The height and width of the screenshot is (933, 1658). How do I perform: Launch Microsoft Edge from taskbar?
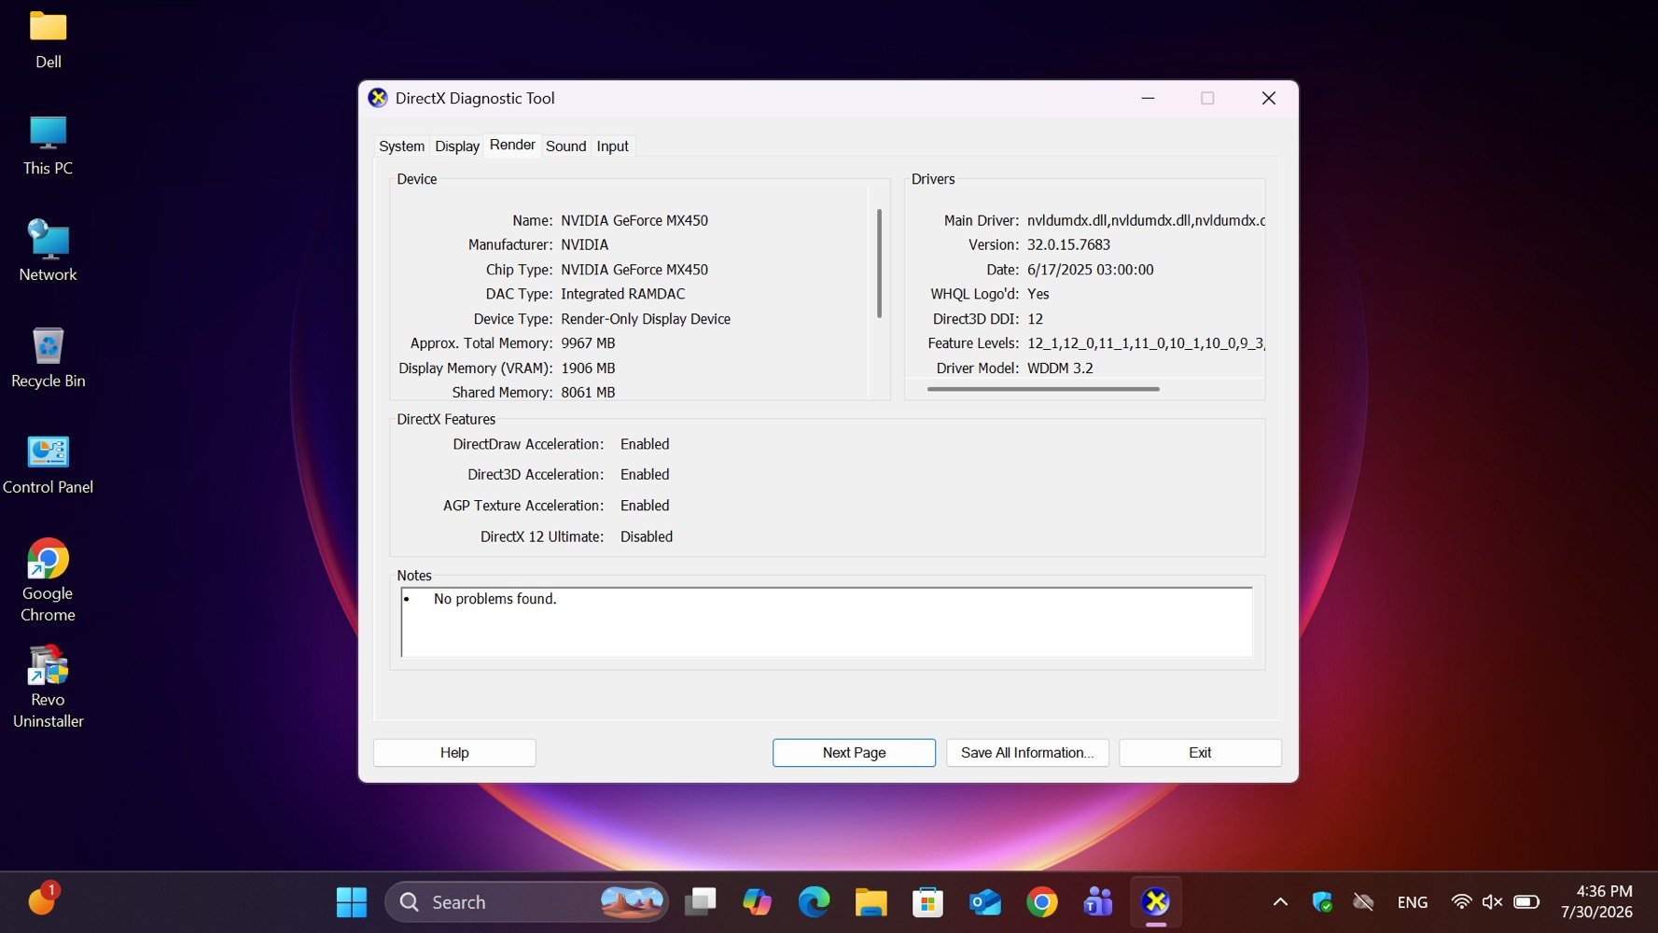click(814, 902)
